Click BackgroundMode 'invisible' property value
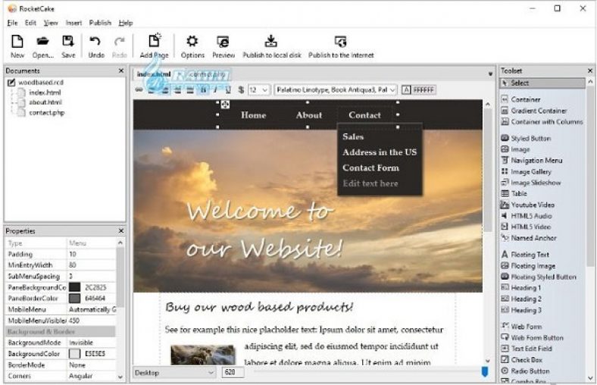This screenshot has width=597, height=385. point(92,343)
